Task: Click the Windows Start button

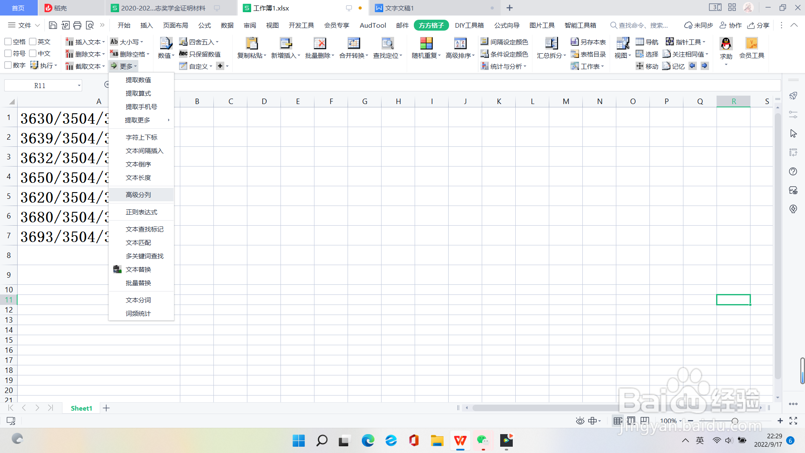Action: (299, 440)
